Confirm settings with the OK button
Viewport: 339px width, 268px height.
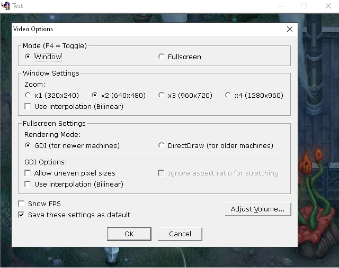tap(129, 234)
